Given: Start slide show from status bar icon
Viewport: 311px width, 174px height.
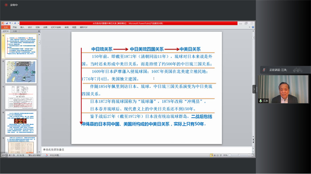Looking at the screenshot, I should point(221,155).
